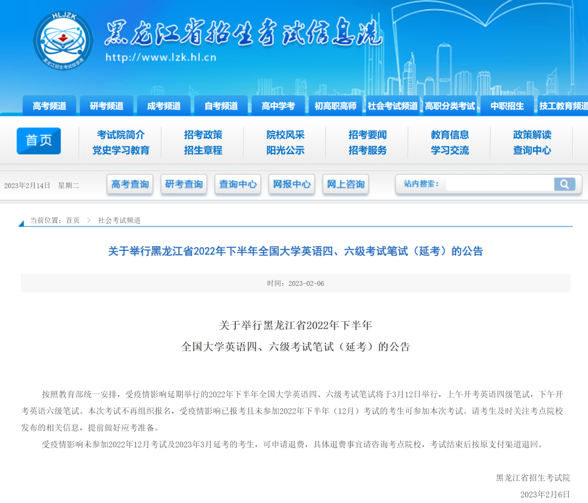Select the 社会考试频道 tab
588x503 pixels.
(x=393, y=106)
